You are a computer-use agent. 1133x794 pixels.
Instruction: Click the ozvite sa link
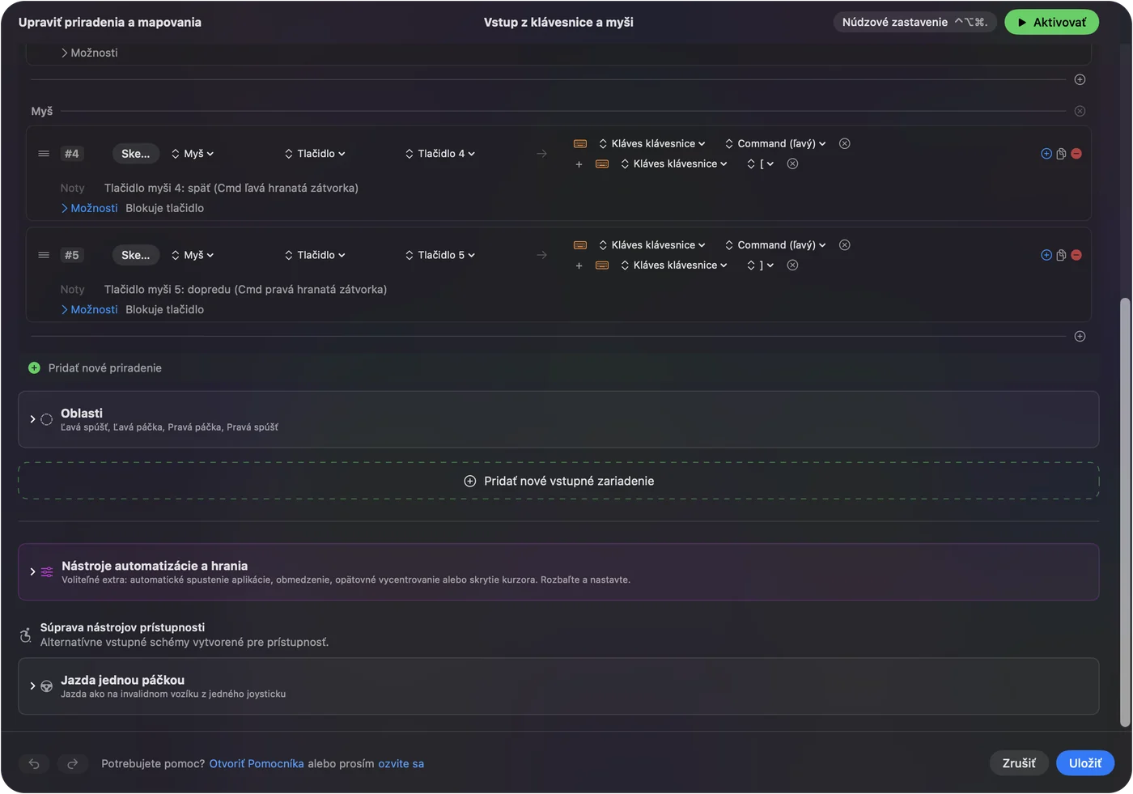401,763
